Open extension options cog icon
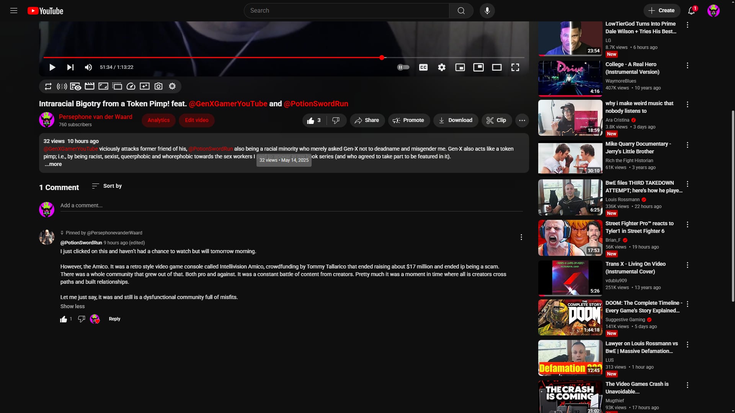 172,86
